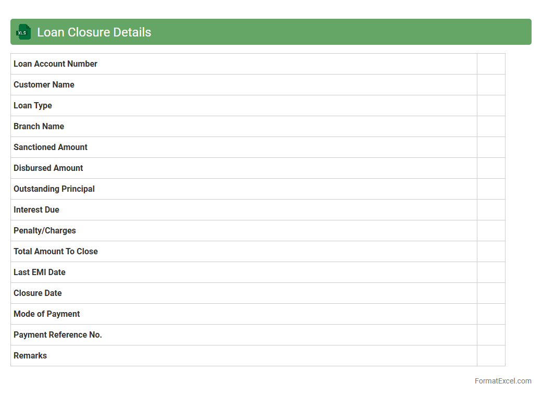Viewport: 542px width, 396px height.
Task: Select the Loan Type label cell
Action: point(33,105)
